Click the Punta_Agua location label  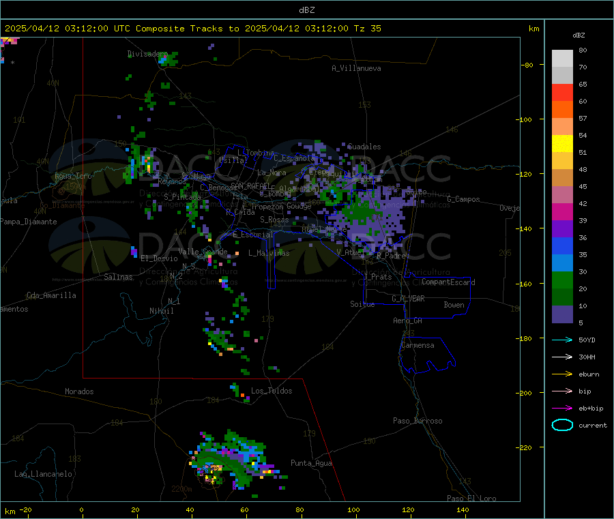tap(311, 463)
